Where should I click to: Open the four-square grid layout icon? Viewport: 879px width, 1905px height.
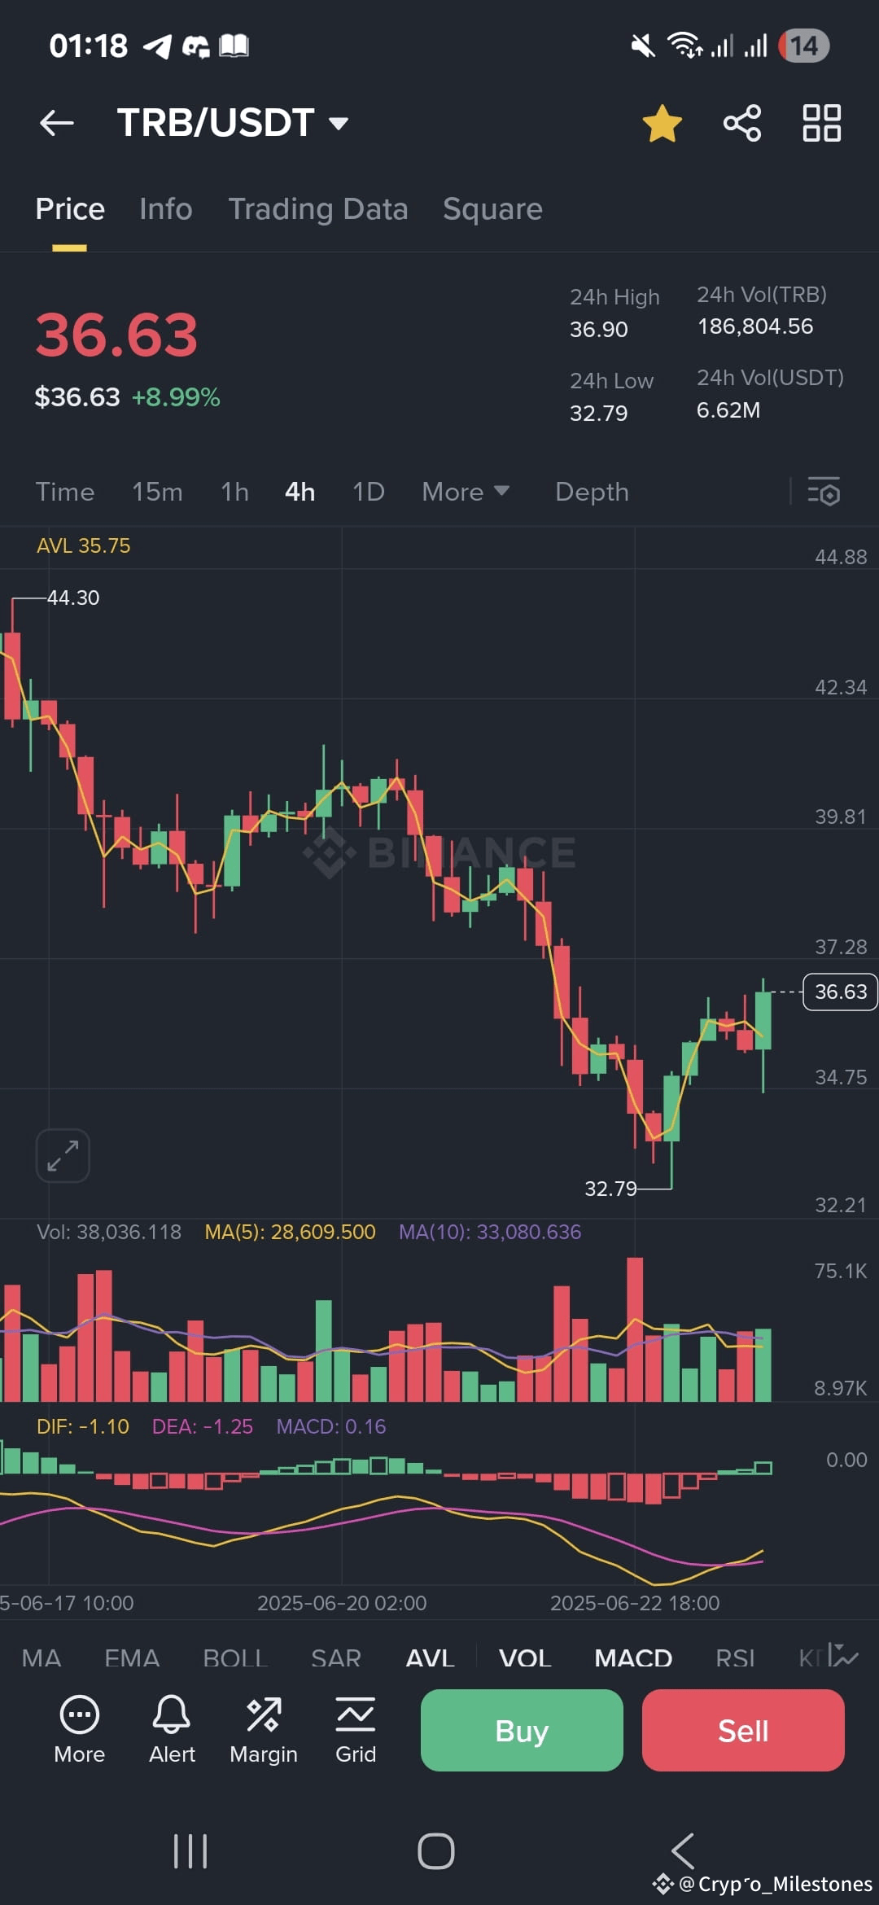pos(821,123)
